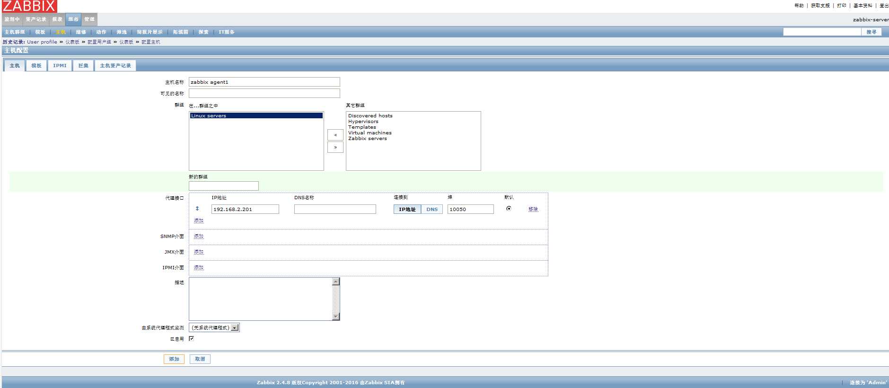
Task: Click the 添加 submit button
Action: [174, 359]
